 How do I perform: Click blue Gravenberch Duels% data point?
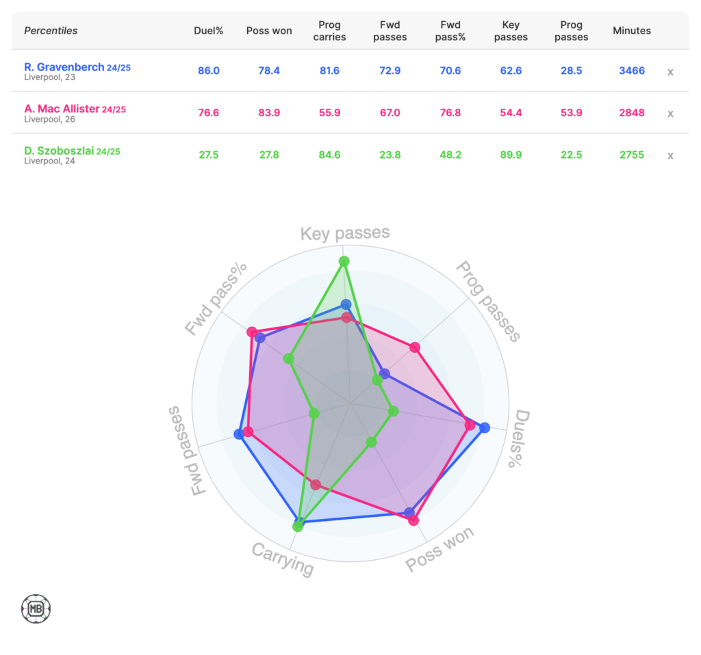click(485, 428)
